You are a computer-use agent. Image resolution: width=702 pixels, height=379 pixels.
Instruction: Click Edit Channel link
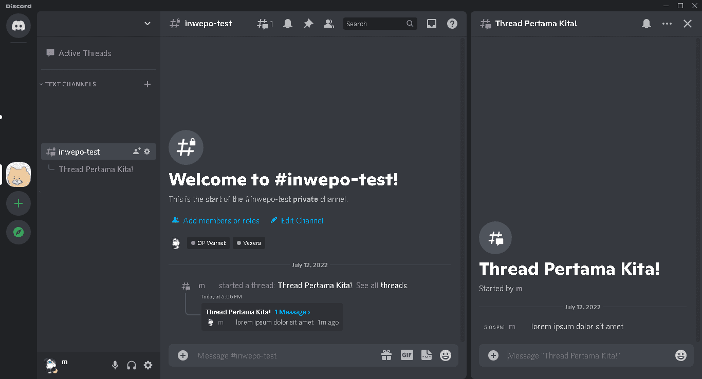tap(297, 221)
